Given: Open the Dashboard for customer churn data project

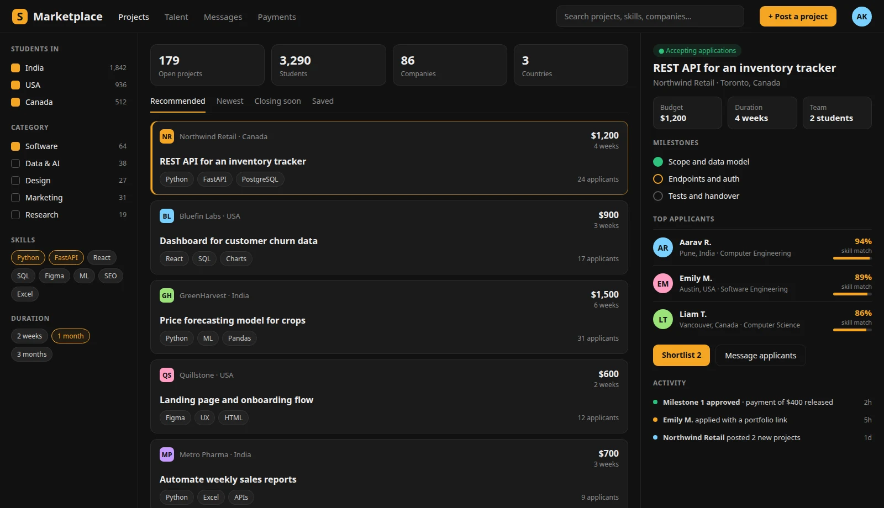Looking at the screenshot, I should [389, 237].
